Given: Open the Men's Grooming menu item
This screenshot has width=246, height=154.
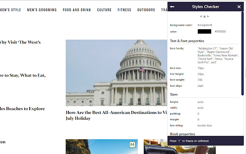Looking at the screenshot, I should [x=42, y=10].
